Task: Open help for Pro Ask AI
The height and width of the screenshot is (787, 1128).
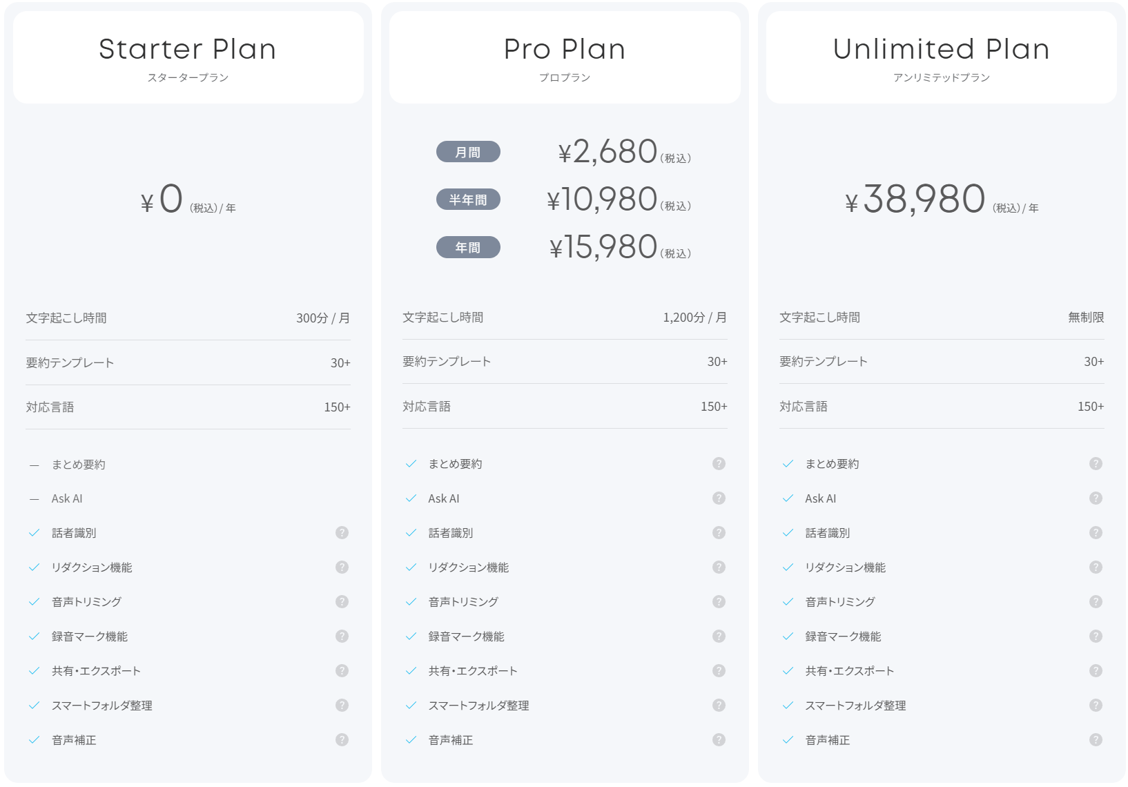Action: 719,498
